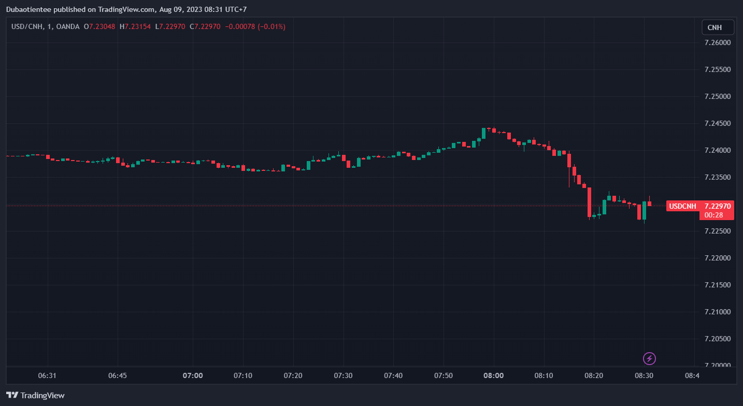Click the OANDA source label in legend

(69, 26)
